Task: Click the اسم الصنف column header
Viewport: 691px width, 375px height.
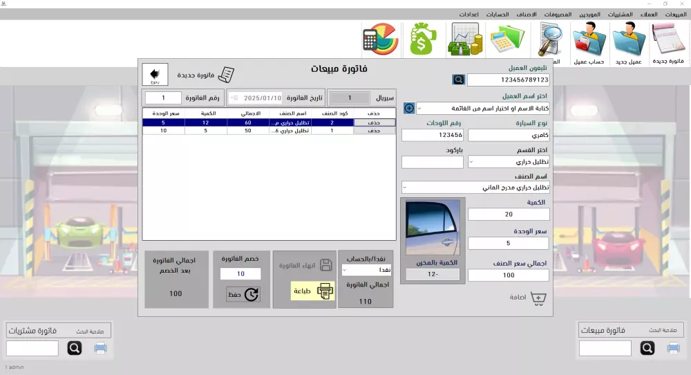Action: pyautogui.click(x=290, y=113)
